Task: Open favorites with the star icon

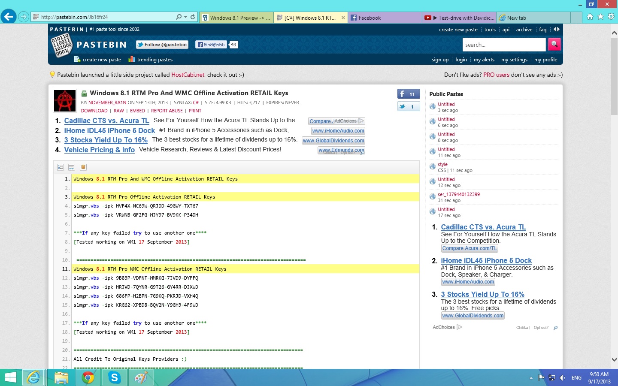Action: pyautogui.click(x=600, y=17)
